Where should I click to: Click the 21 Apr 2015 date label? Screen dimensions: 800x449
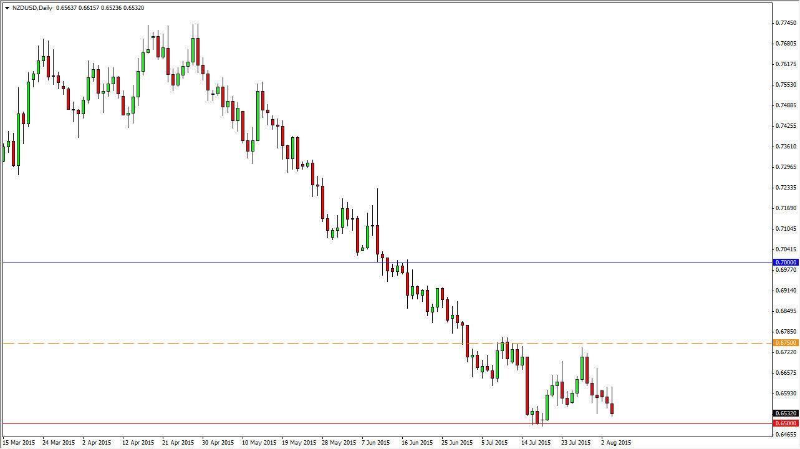(178, 443)
